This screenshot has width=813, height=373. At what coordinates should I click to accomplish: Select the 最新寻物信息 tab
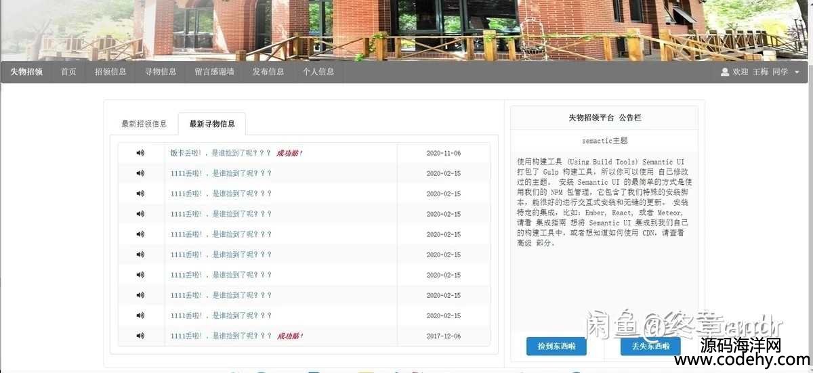[x=212, y=124]
